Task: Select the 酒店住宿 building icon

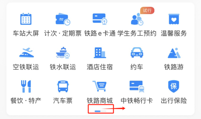Action: click(x=100, y=53)
